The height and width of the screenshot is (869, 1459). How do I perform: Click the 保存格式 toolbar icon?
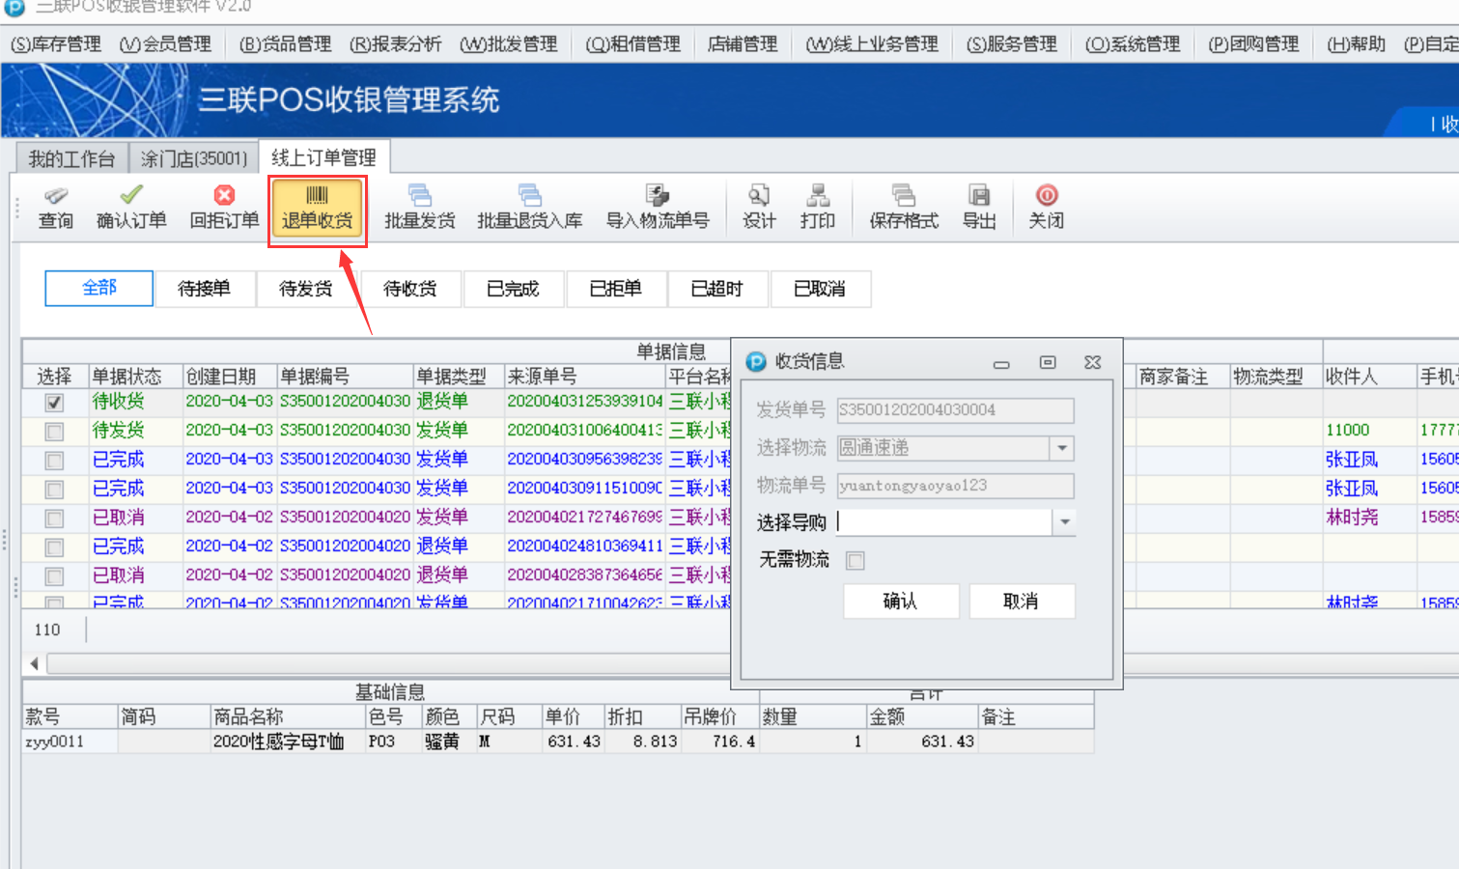click(904, 196)
